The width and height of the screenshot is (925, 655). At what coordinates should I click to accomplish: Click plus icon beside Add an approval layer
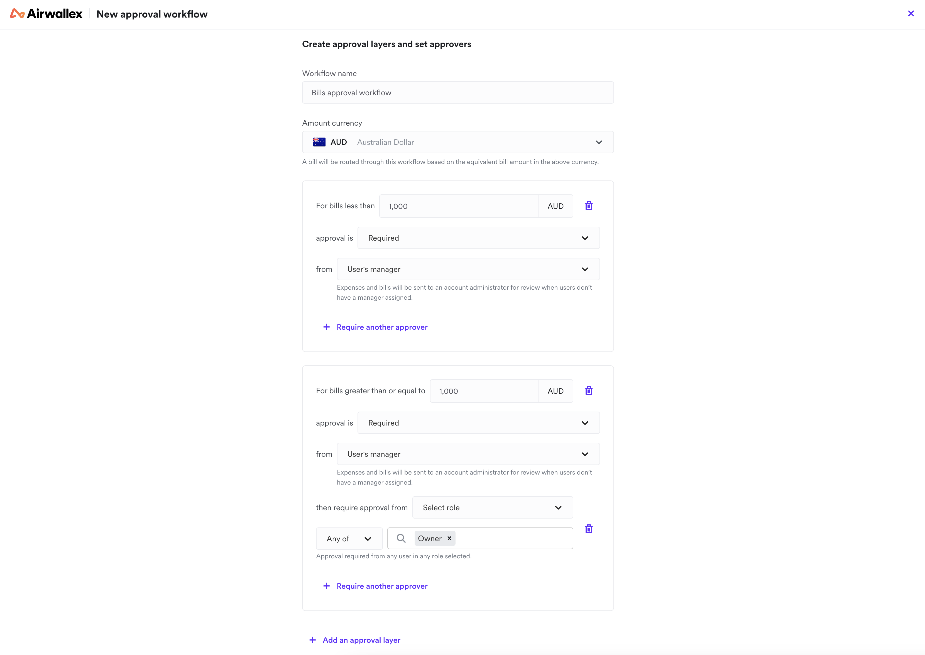pyautogui.click(x=312, y=640)
